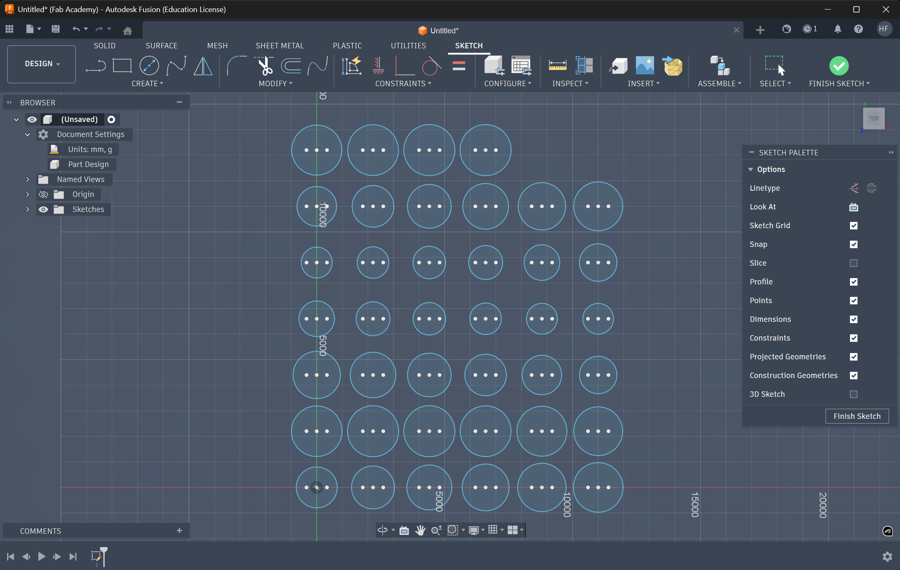This screenshot has height=570, width=900.
Task: Expand the Sketches folder in the Browser
Action: (x=28, y=209)
